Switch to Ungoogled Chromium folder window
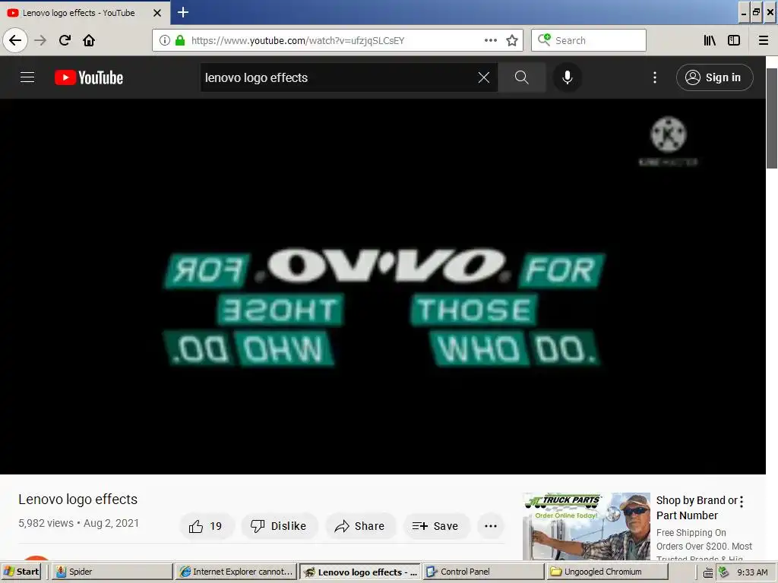778x583 pixels. tap(606, 572)
